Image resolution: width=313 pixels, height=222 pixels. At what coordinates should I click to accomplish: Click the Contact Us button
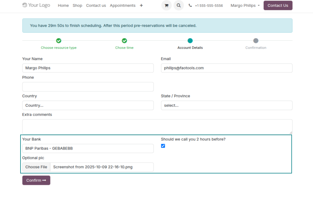tap(278, 6)
